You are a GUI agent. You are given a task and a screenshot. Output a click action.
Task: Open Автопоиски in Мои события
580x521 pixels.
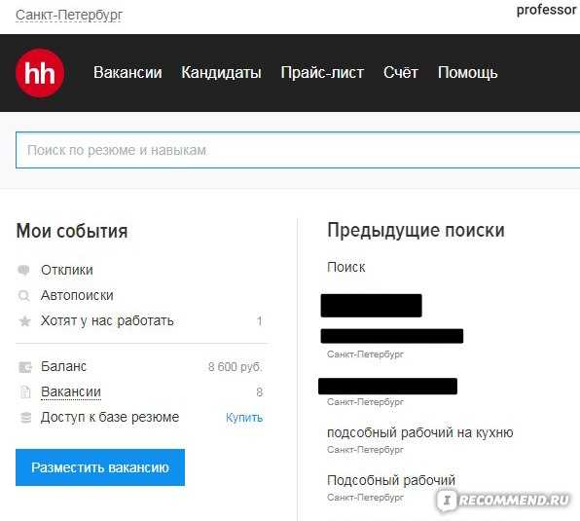click(x=77, y=295)
